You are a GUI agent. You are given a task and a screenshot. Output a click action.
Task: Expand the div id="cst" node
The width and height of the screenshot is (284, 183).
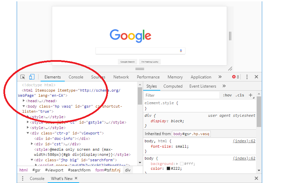tap(32, 144)
